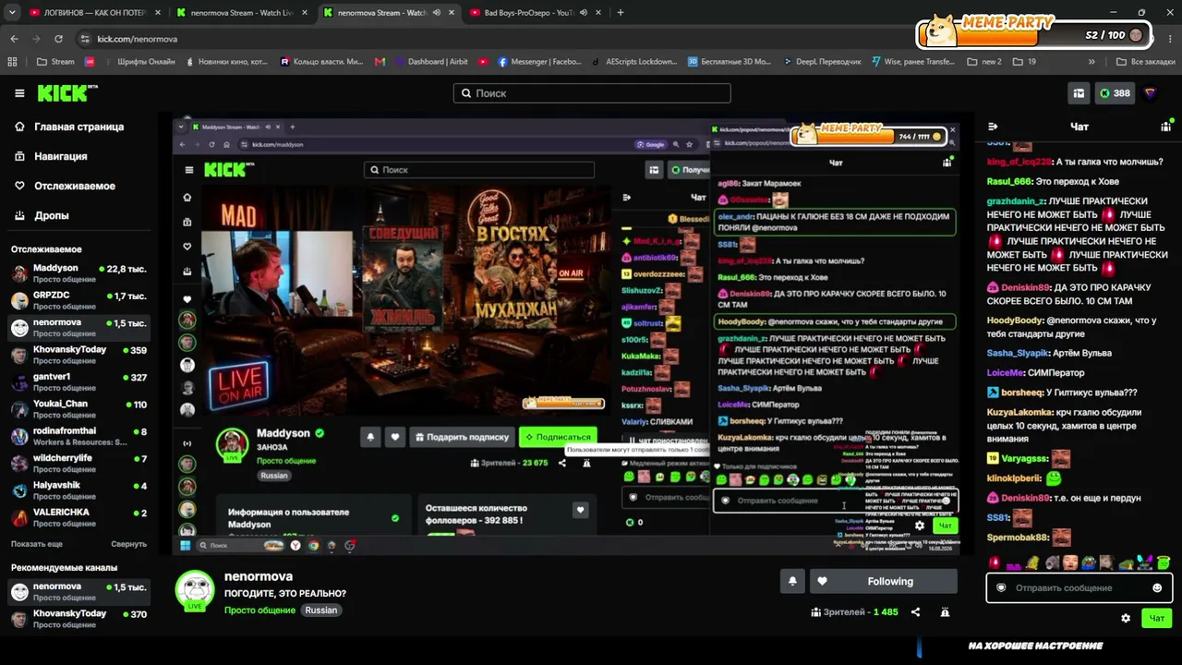Open the browser apps grid icon
Screen dimensions: 1182x665
13,62
